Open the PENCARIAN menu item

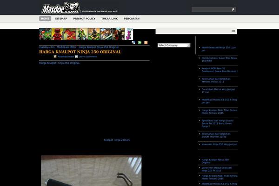click(x=132, y=19)
